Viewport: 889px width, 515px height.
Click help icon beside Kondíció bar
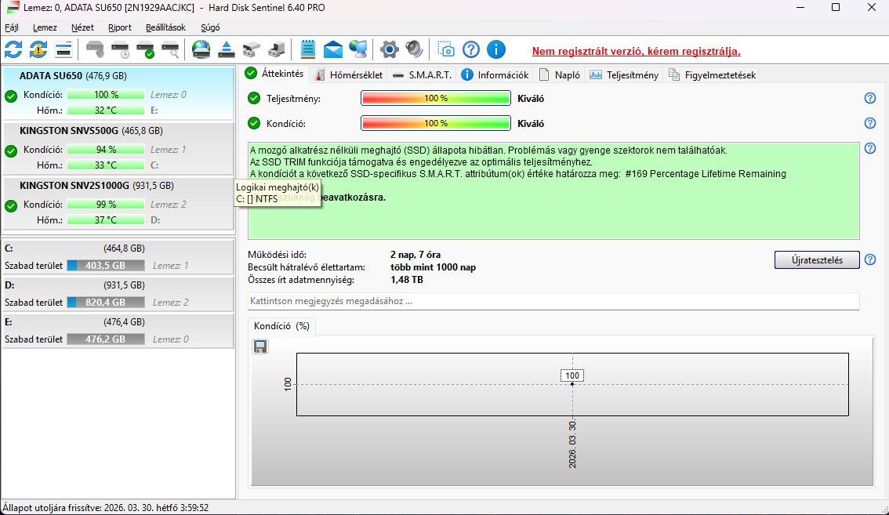869,123
